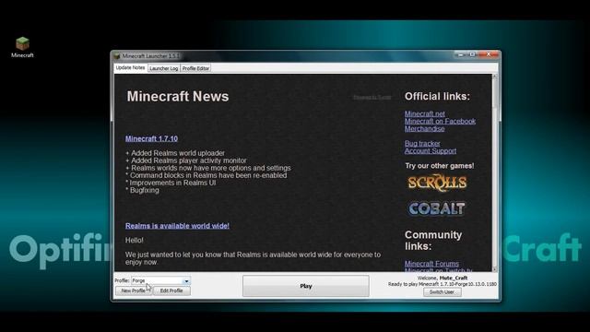Open Minecraft on Facebook link
The image size is (590, 332).
441,121
